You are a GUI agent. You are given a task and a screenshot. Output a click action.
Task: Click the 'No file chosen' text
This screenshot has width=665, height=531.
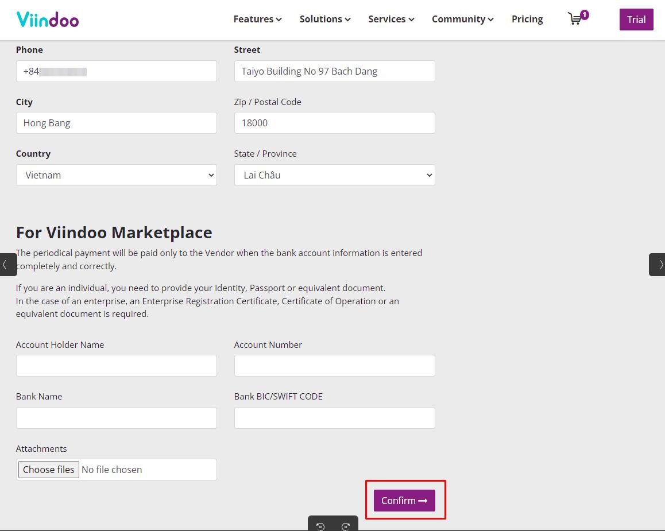112,470
